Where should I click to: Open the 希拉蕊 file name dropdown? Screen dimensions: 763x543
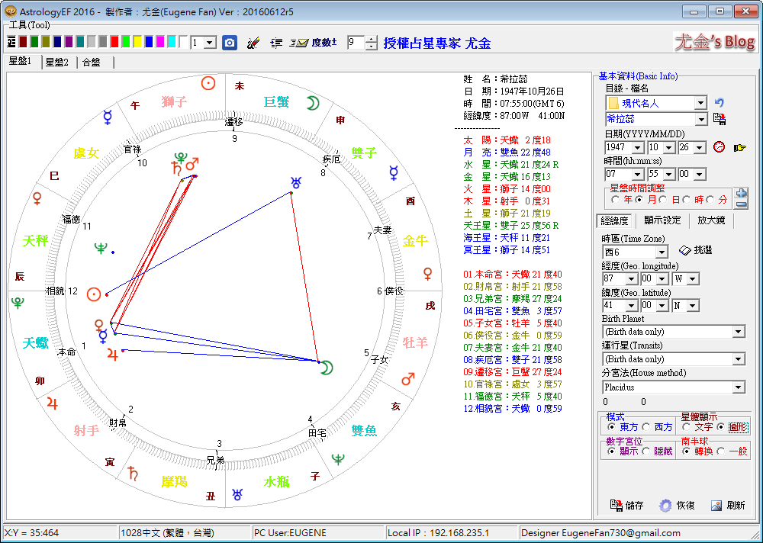(700, 119)
